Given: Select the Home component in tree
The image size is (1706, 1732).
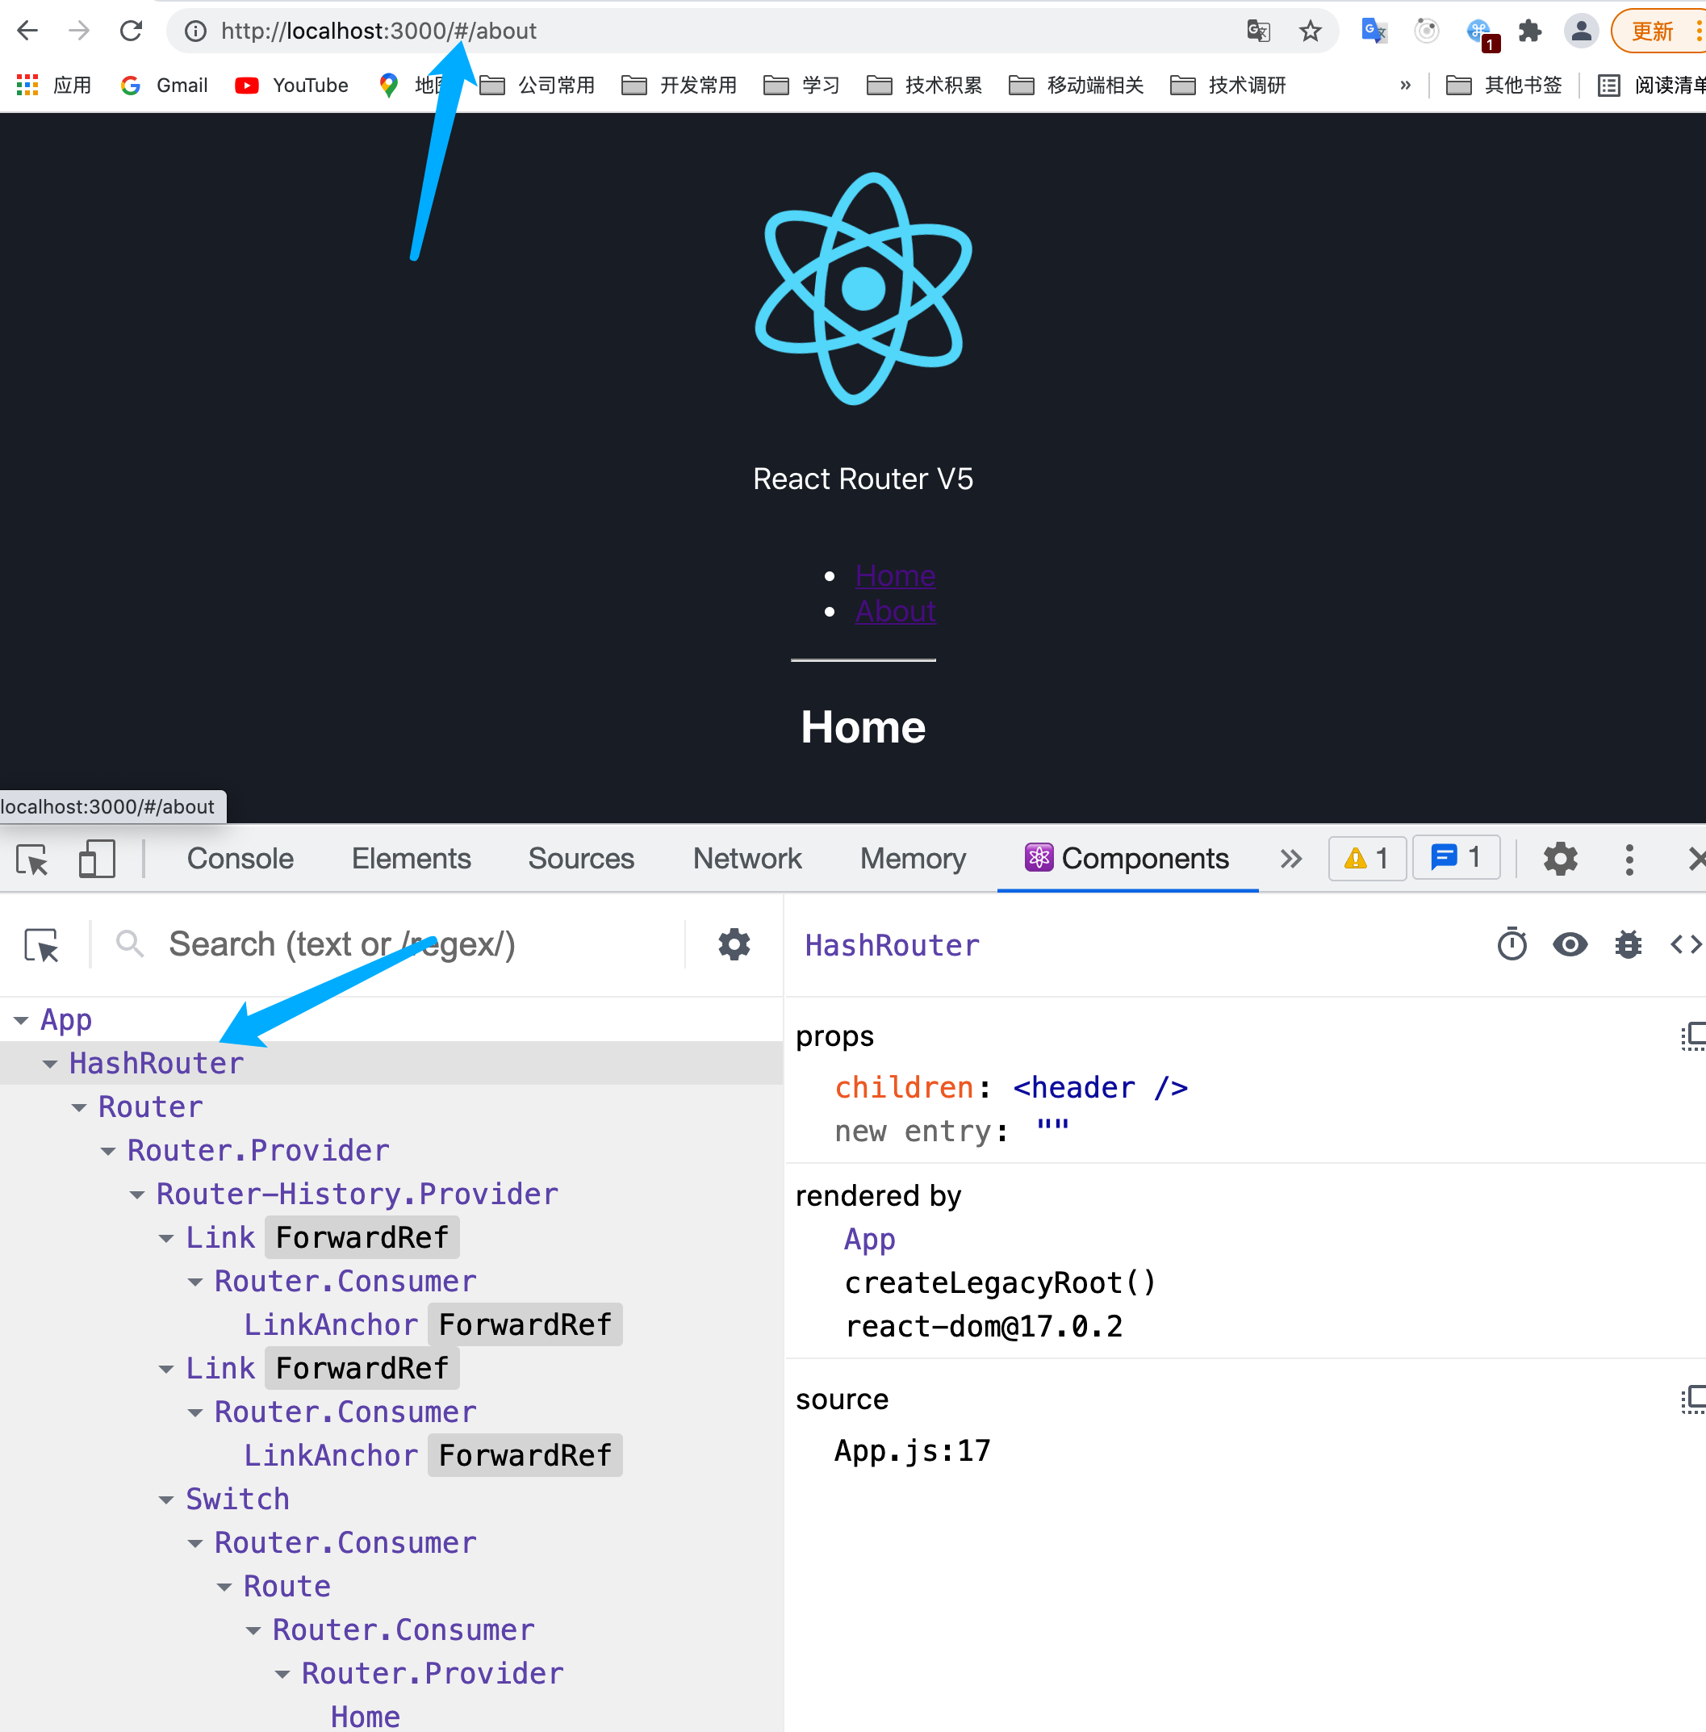Looking at the screenshot, I should 365,1717.
